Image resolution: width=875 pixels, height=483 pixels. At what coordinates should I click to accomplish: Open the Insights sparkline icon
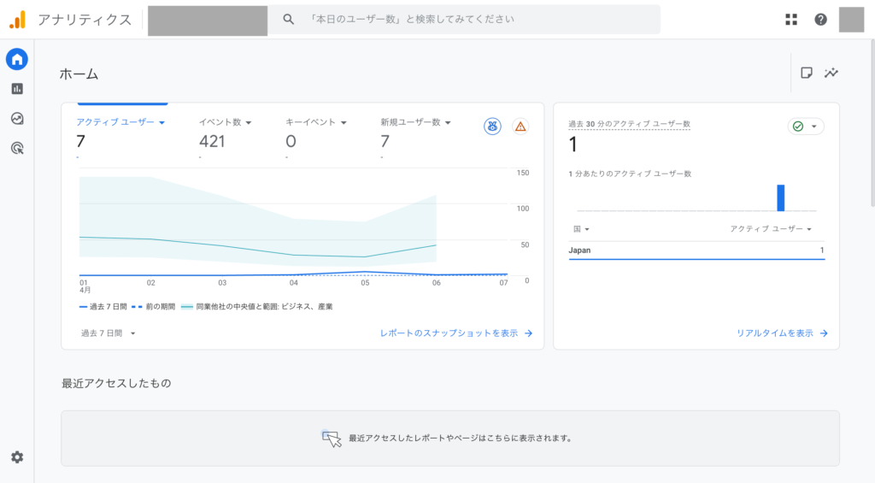point(831,74)
